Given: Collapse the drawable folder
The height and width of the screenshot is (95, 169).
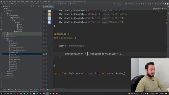Looking at the screenshot, I should point(6,40).
